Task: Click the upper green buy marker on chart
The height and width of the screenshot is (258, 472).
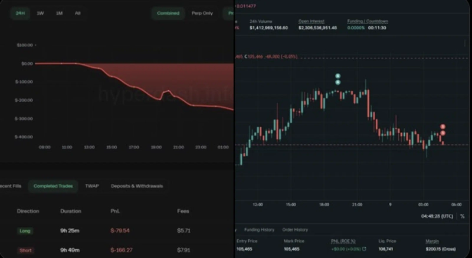Action: pyautogui.click(x=337, y=76)
